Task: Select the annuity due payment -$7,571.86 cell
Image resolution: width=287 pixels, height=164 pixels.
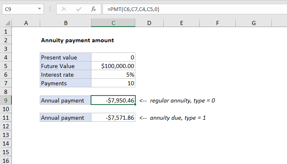Action: (113, 118)
